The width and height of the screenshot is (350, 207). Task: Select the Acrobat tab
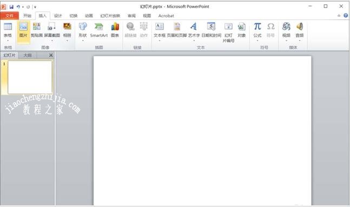(x=166, y=16)
